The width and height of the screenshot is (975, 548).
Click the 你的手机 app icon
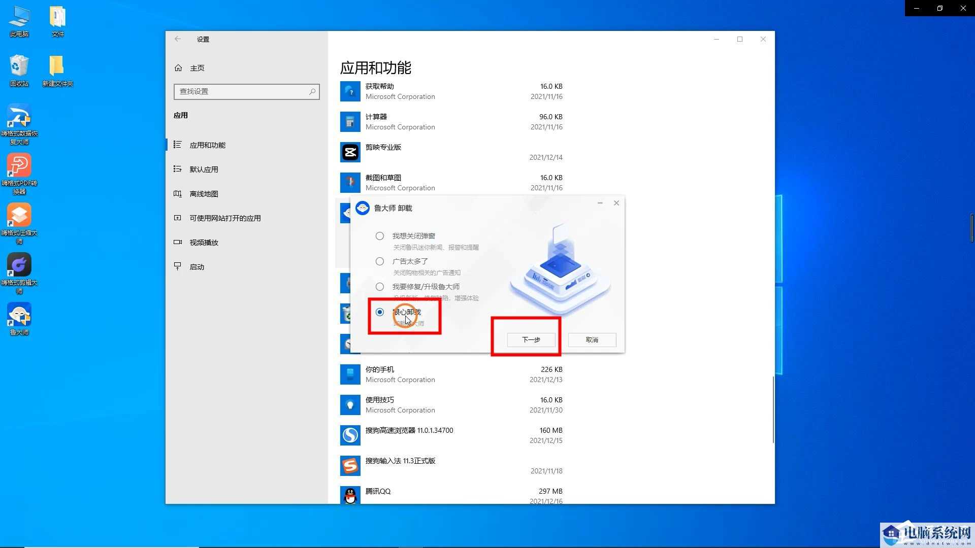click(x=350, y=374)
